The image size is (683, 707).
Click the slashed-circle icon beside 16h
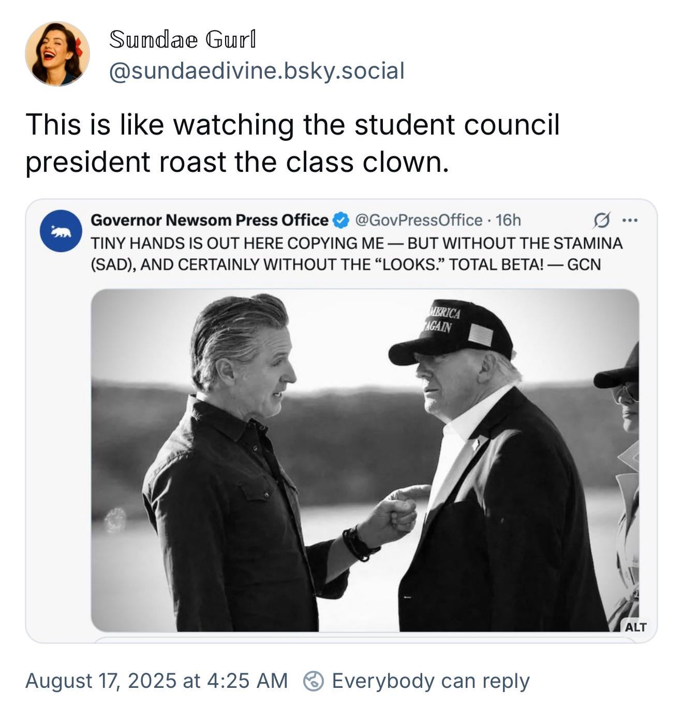pyautogui.click(x=600, y=220)
